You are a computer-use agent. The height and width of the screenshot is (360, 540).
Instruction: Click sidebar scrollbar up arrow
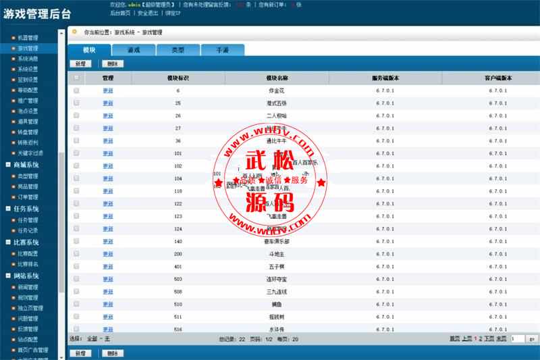pos(61,33)
